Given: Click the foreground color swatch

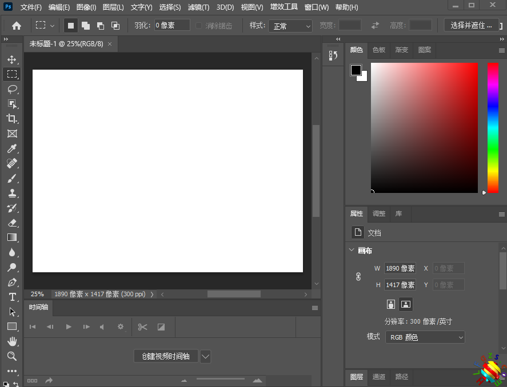Looking at the screenshot, I should [x=356, y=70].
